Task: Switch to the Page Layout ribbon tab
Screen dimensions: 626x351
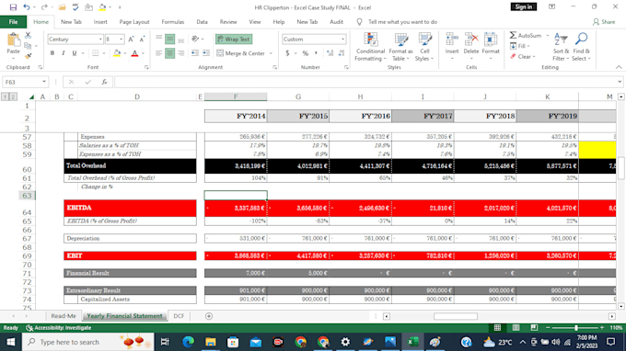Action: click(134, 22)
